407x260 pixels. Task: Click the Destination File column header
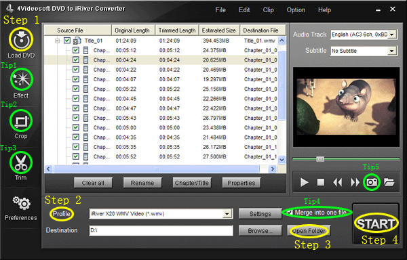[263, 30]
